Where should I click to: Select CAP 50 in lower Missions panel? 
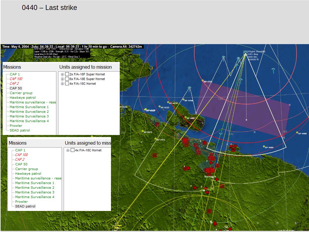pyautogui.click(x=21, y=164)
